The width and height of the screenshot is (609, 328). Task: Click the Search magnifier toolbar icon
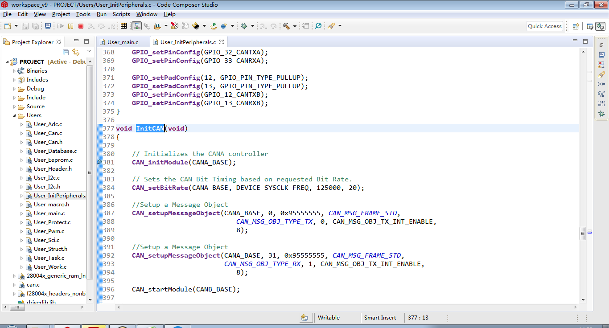tap(318, 26)
